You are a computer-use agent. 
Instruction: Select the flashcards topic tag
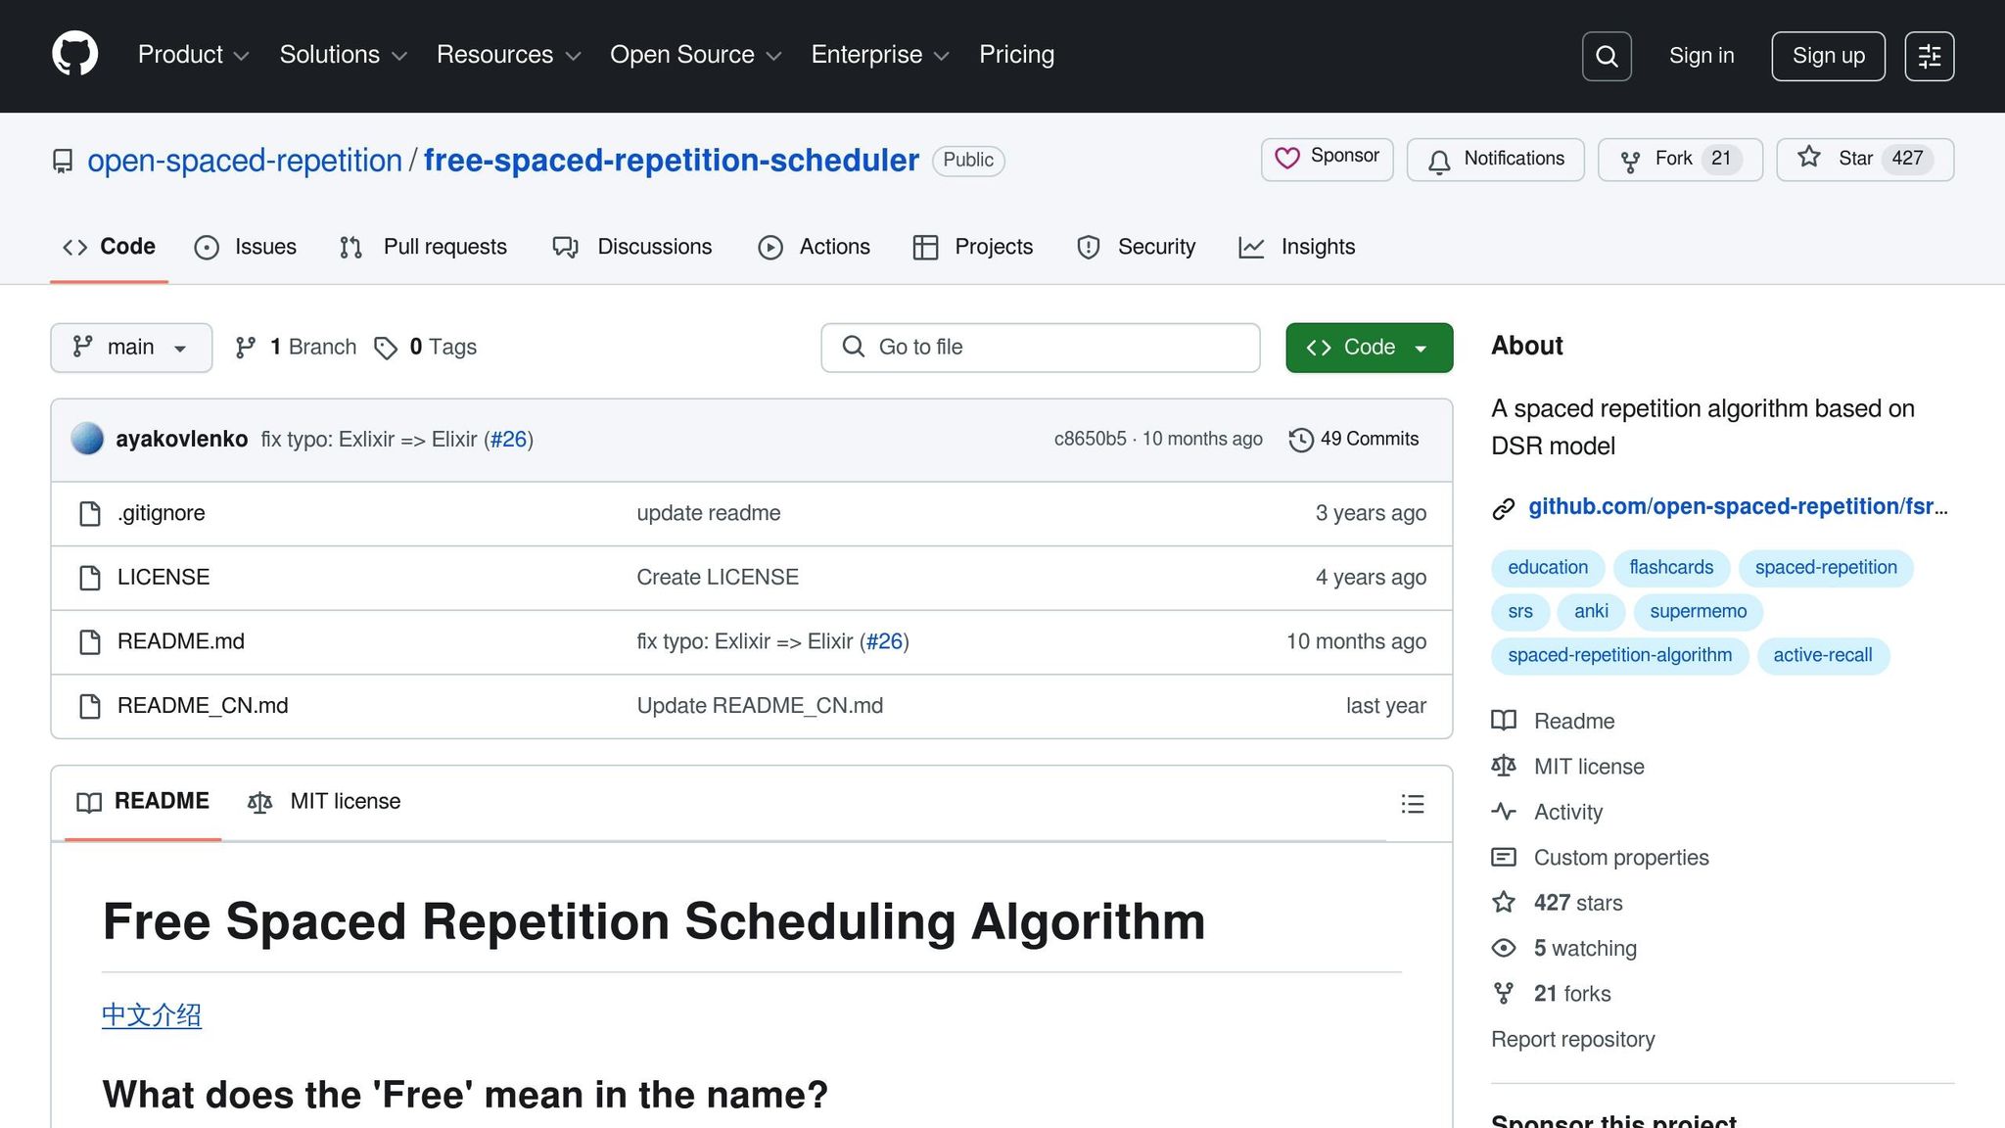(x=1671, y=568)
